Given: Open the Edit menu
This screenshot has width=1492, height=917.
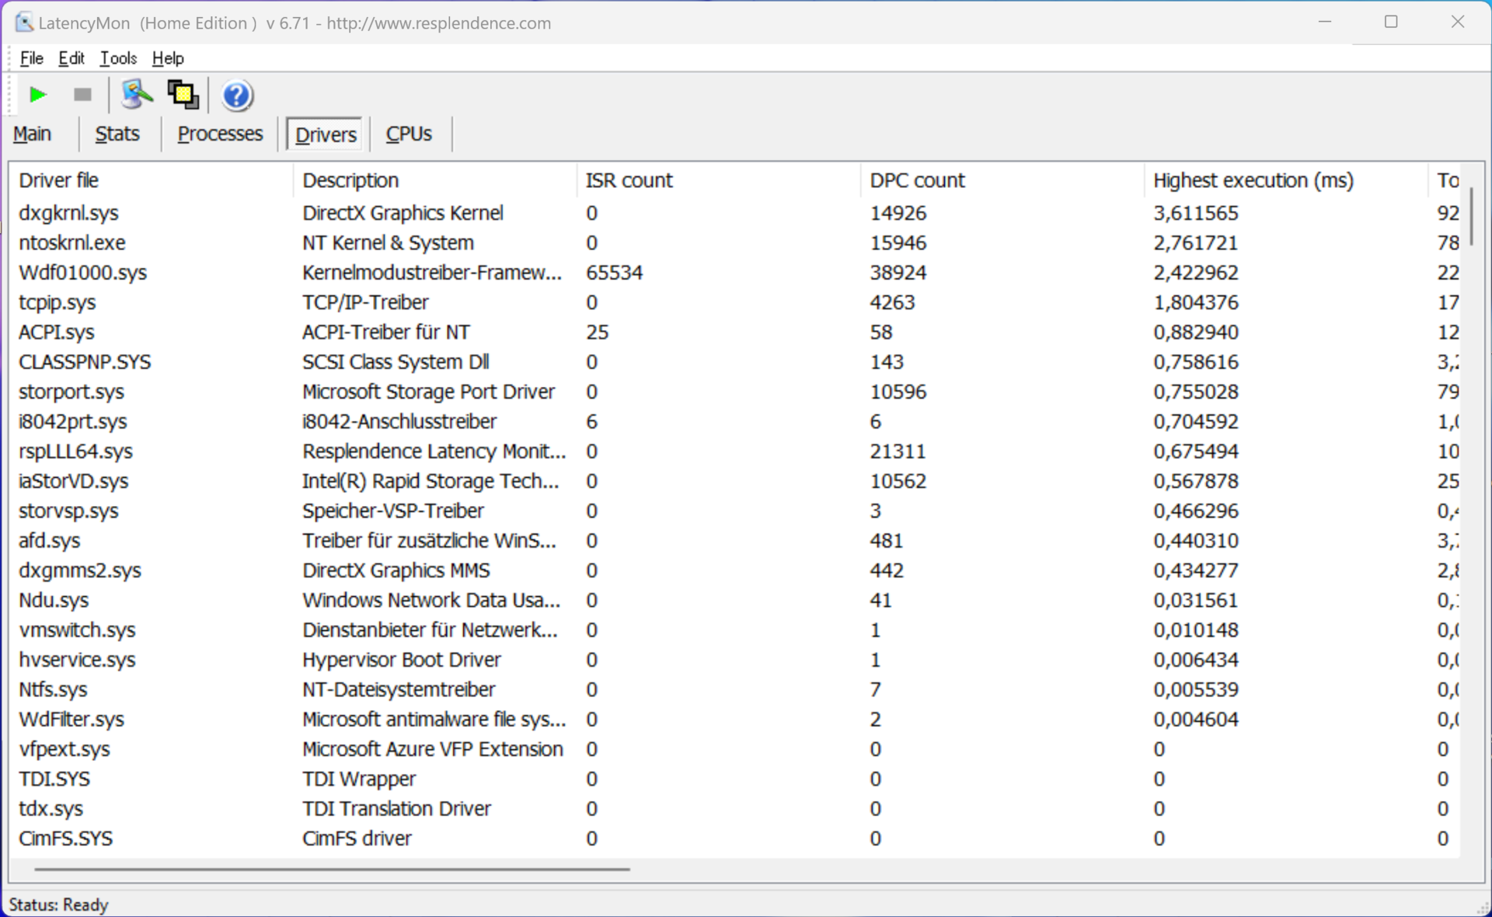Looking at the screenshot, I should pos(71,58).
